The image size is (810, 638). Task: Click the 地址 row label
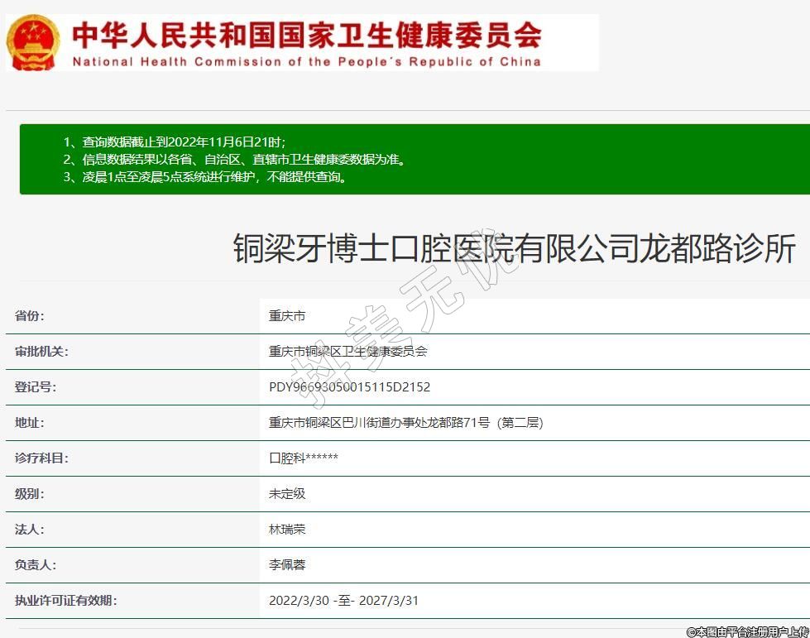pos(30,423)
